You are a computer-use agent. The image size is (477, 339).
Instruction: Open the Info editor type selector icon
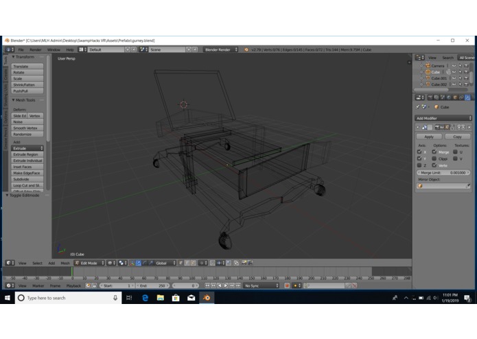(9, 49)
